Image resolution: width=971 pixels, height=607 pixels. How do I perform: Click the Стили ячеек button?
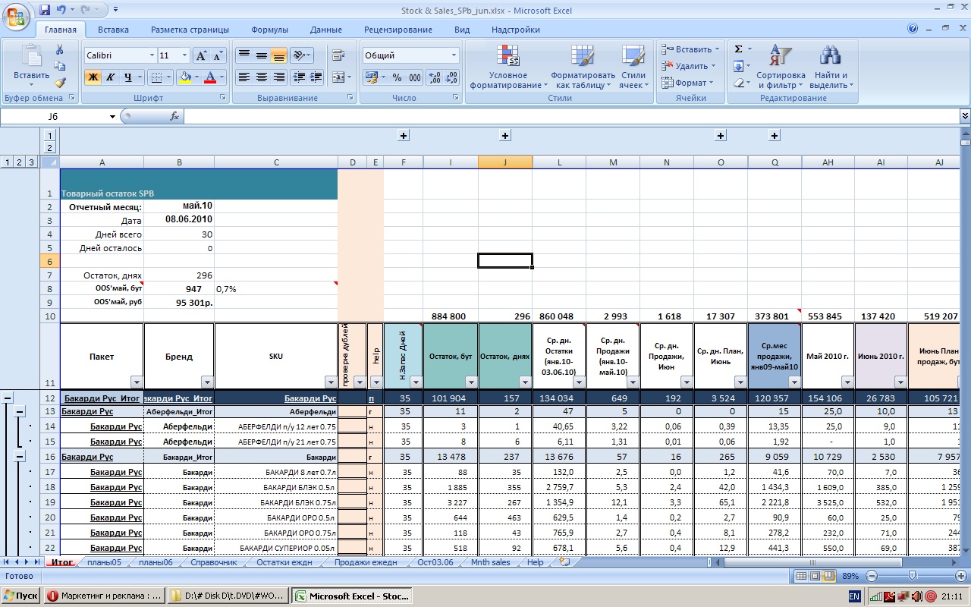pyautogui.click(x=633, y=67)
